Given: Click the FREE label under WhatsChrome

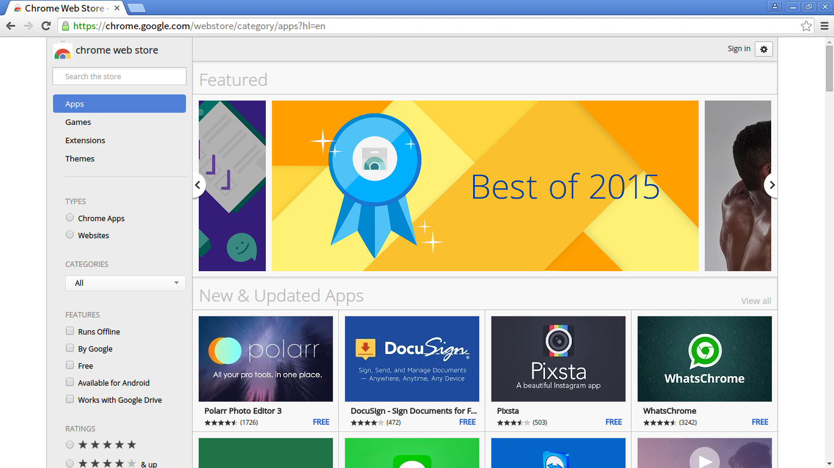Looking at the screenshot, I should point(760,422).
